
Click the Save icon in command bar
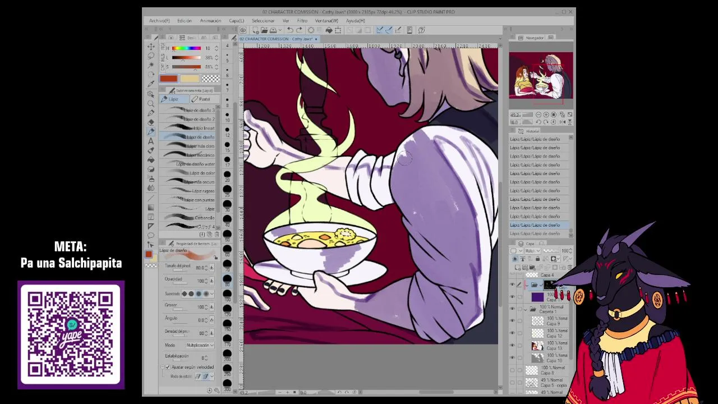(x=273, y=30)
